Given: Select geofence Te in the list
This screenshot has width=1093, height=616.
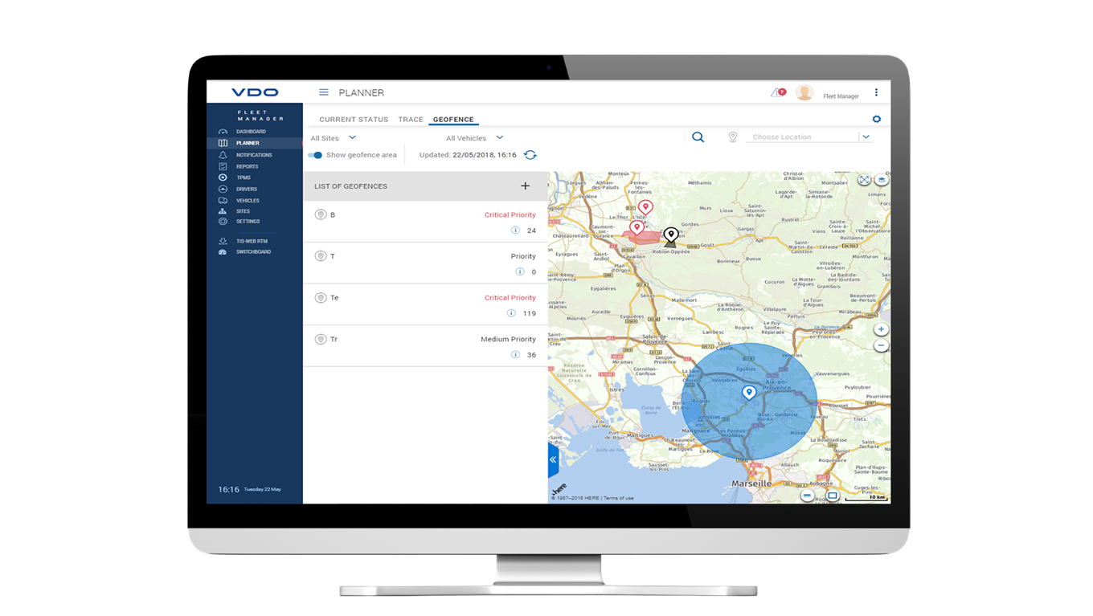Looking at the screenshot, I should pos(426,304).
